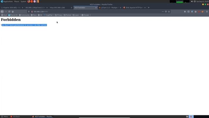Launch Firefox from the top panel icon
The height and width of the screenshot is (118, 209).
click(x=29, y=1)
